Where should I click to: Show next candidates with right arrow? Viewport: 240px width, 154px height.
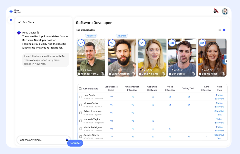pos(227,61)
